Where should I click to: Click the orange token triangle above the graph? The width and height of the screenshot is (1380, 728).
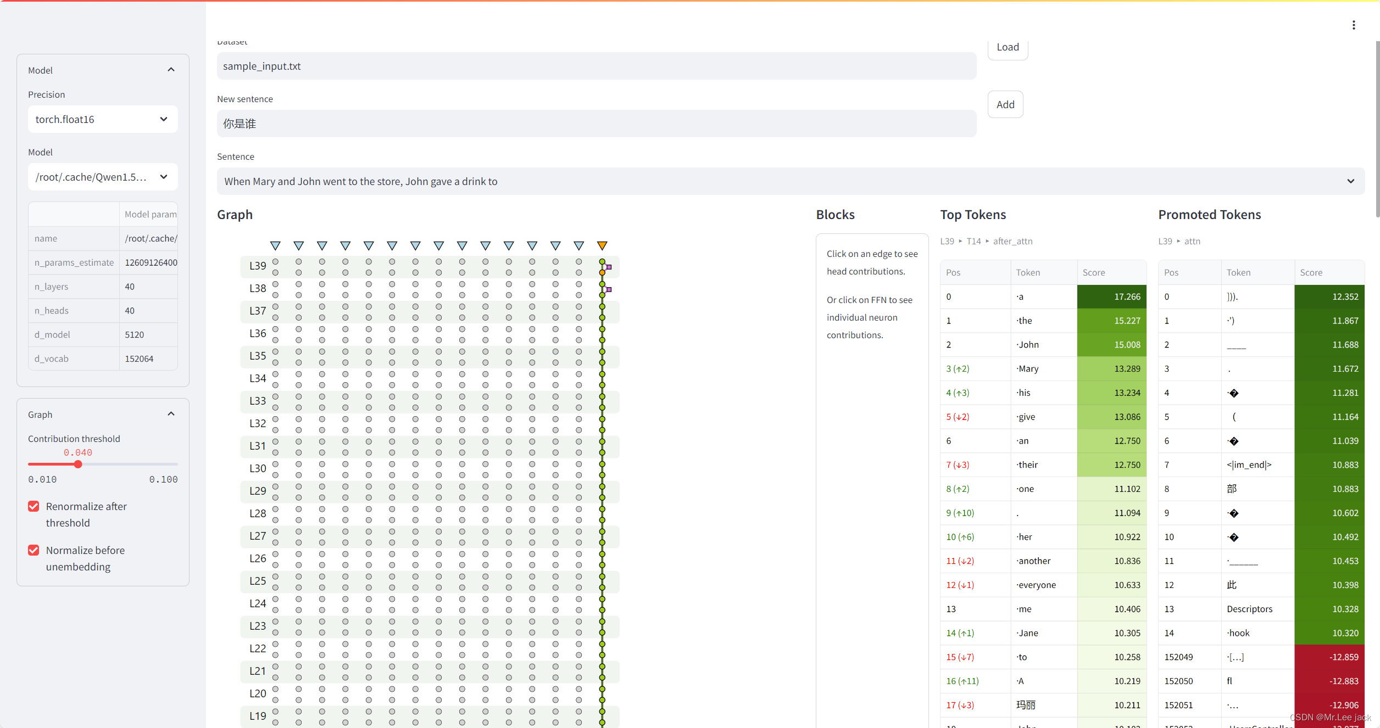point(602,245)
